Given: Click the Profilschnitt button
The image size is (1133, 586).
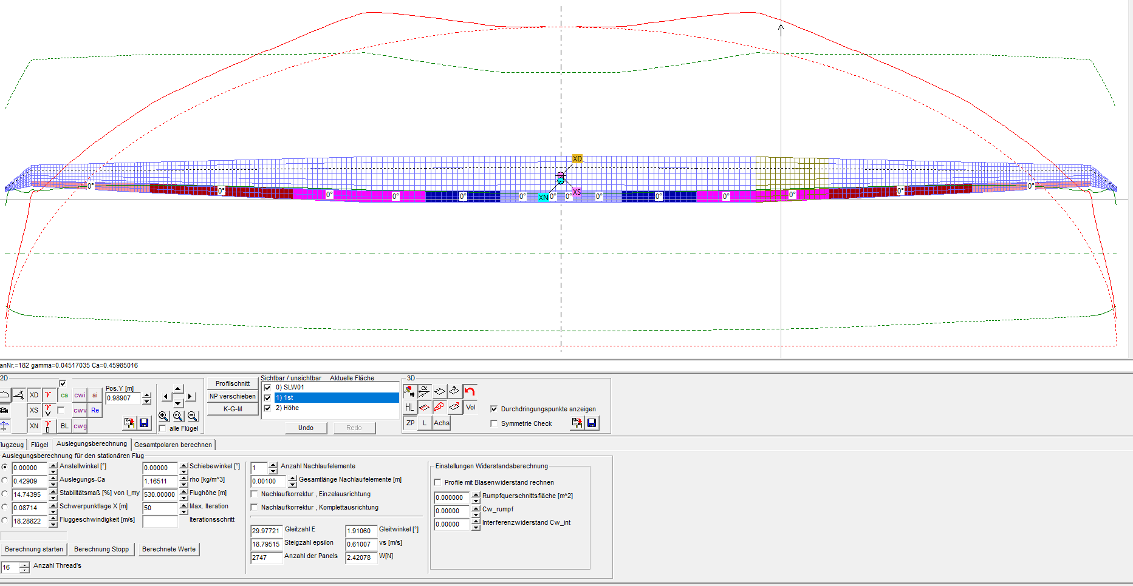Looking at the screenshot, I should coord(233,383).
